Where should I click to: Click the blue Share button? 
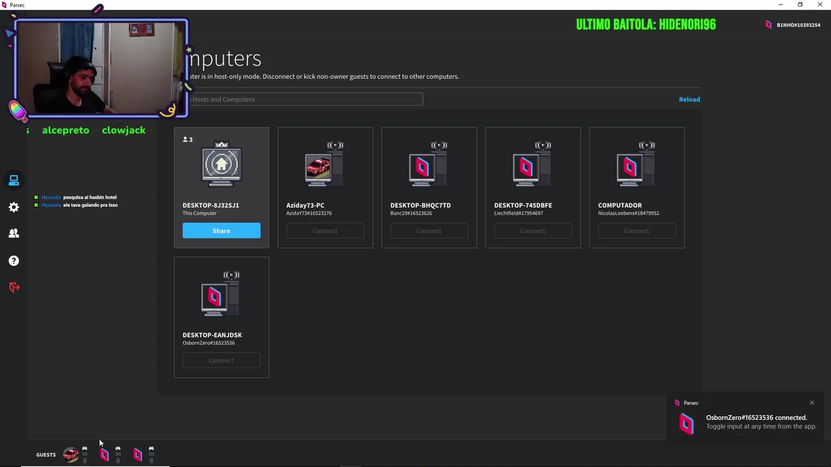(221, 231)
